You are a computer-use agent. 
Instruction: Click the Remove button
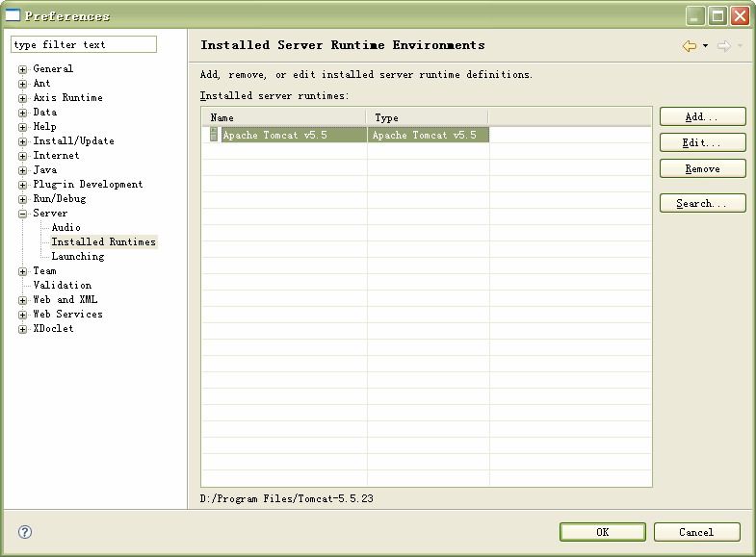tap(702, 168)
